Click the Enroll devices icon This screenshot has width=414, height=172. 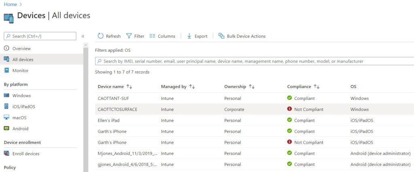[6, 154]
